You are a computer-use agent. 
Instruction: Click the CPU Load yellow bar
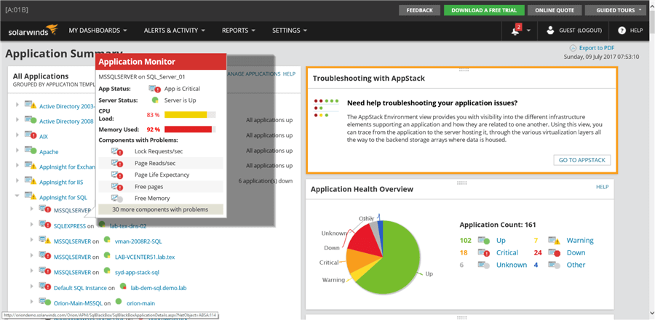pyautogui.click(x=186, y=115)
